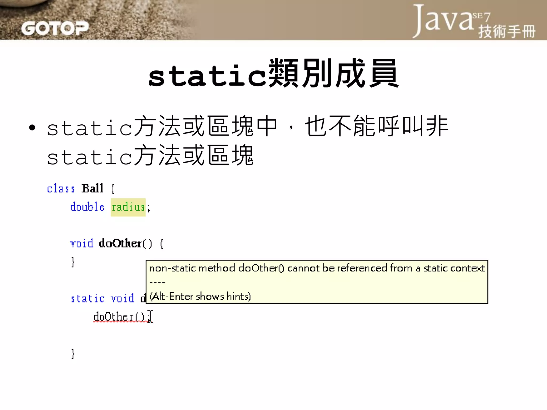Click the GOTOP logo in header
This screenshot has width=547, height=410.
point(55,28)
